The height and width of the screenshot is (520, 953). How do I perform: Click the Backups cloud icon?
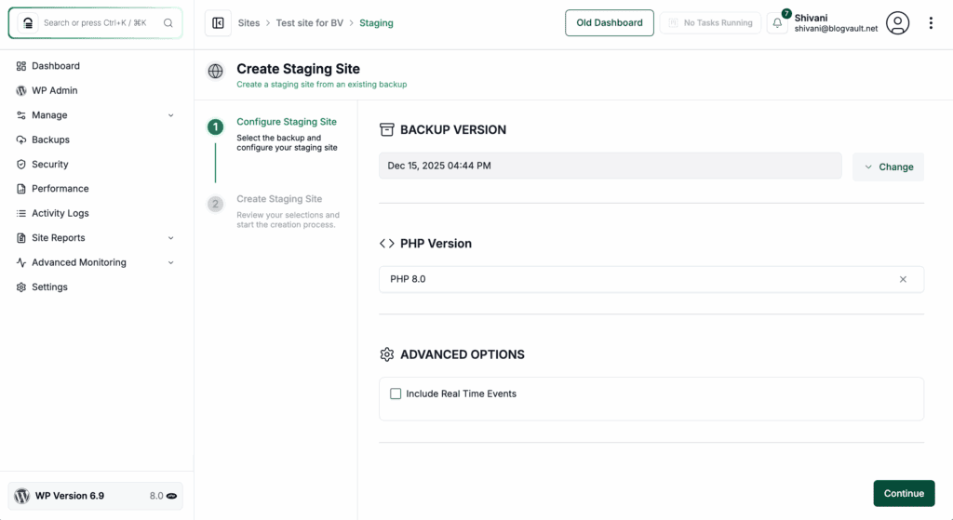(21, 140)
